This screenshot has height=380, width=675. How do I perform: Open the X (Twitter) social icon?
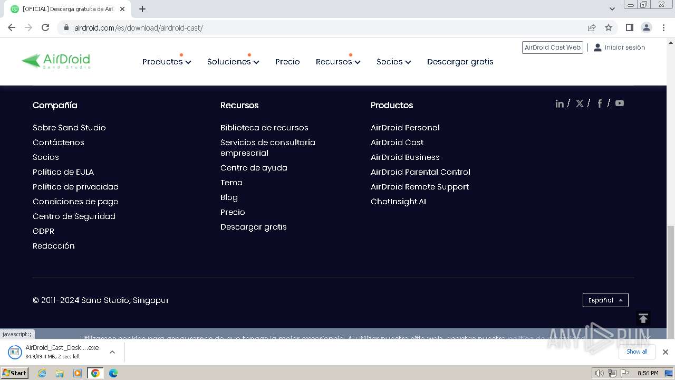[x=580, y=103]
